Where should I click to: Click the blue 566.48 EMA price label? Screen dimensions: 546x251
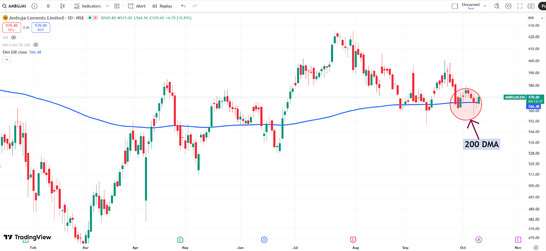point(534,107)
